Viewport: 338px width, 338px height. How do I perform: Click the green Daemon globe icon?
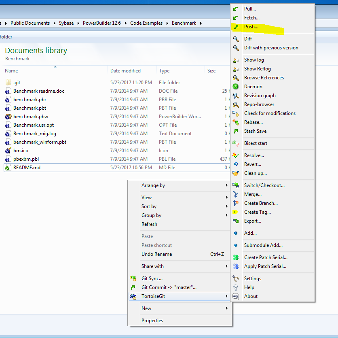pos(236,87)
